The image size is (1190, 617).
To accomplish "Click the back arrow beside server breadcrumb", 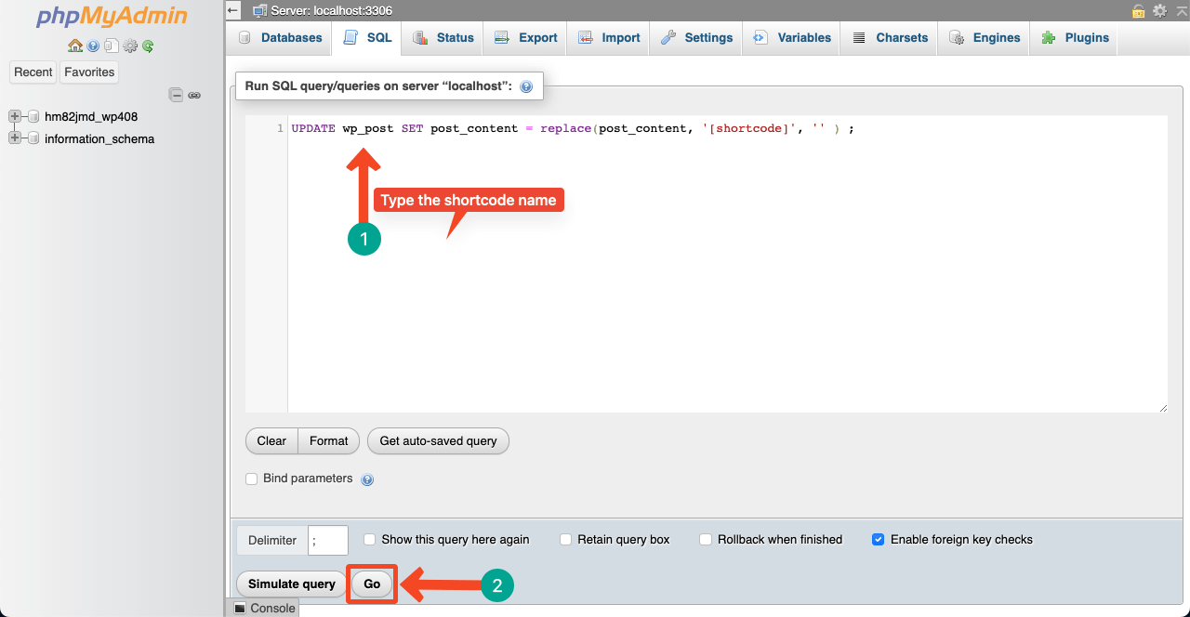I will [233, 10].
